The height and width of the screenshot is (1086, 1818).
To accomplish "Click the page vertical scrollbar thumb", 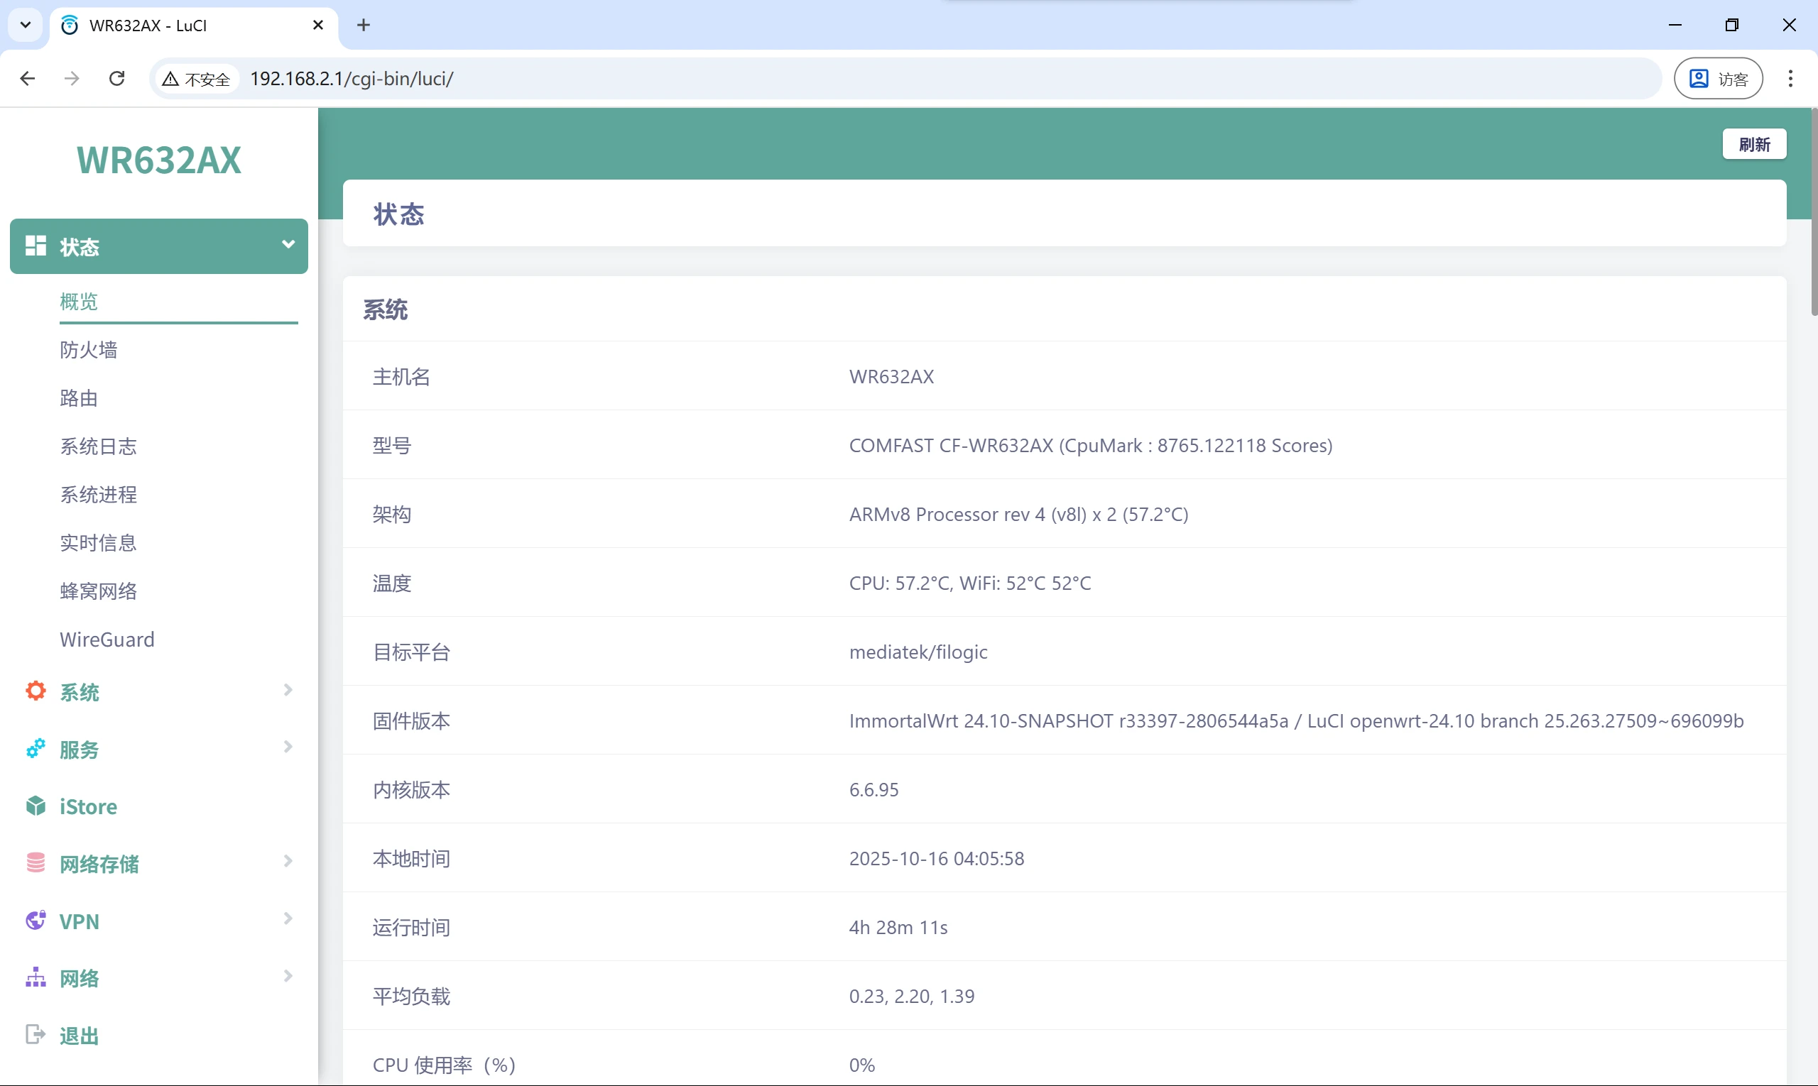I will pyautogui.click(x=1813, y=212).
